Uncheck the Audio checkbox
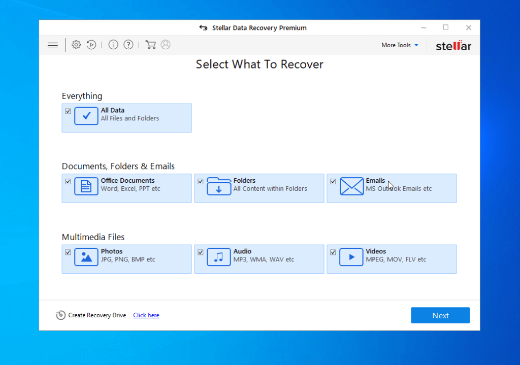Viewport: 520px width, 365px height. 201,252
